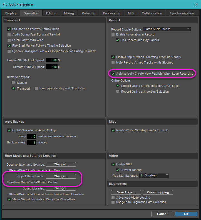Open the Mixing preferences tab
Image resolution: width=201 pixels, height=220 pixels.
click(69, 13)
